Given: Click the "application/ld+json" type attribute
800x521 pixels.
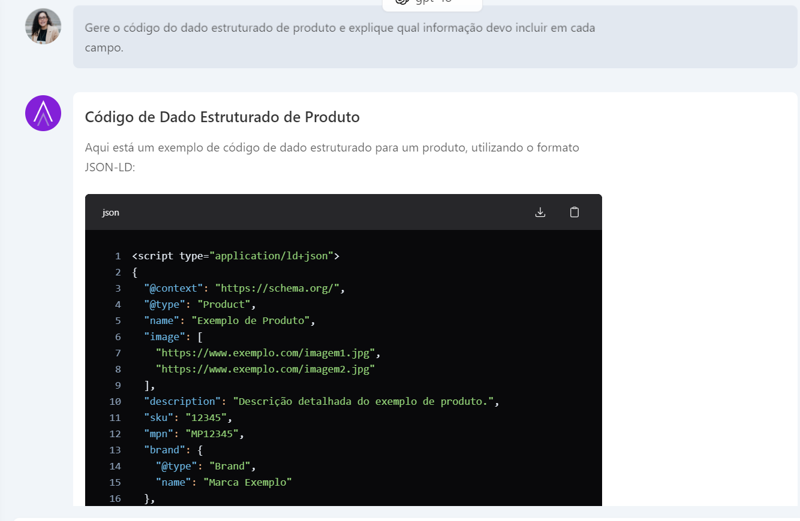Looking at the screenshot, I should tap(271, 256).
